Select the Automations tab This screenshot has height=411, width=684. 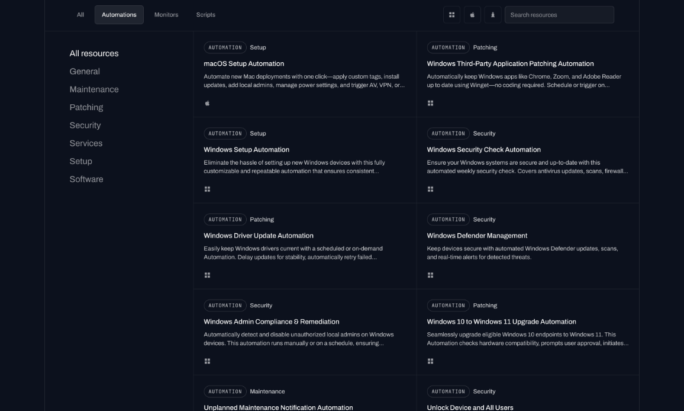(x=119, y=15)
